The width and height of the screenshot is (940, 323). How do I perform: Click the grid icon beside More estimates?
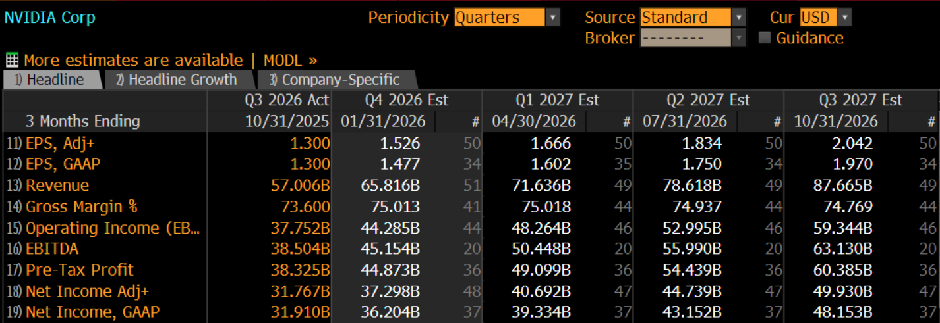pos(12,61)
